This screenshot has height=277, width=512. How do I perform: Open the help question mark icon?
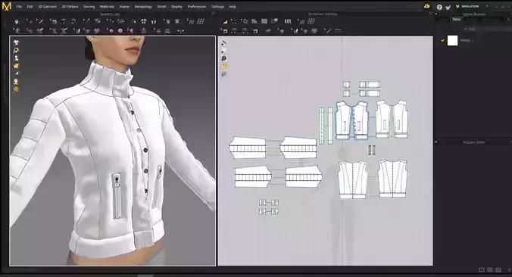tap(439, 7)
